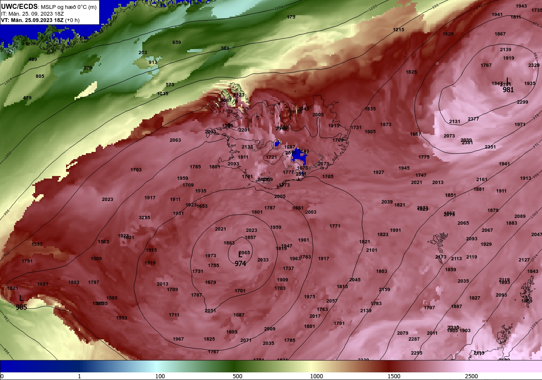Click the height value 1863
Image resolution: width=542 pixels, height=380 pixels.
229,243
